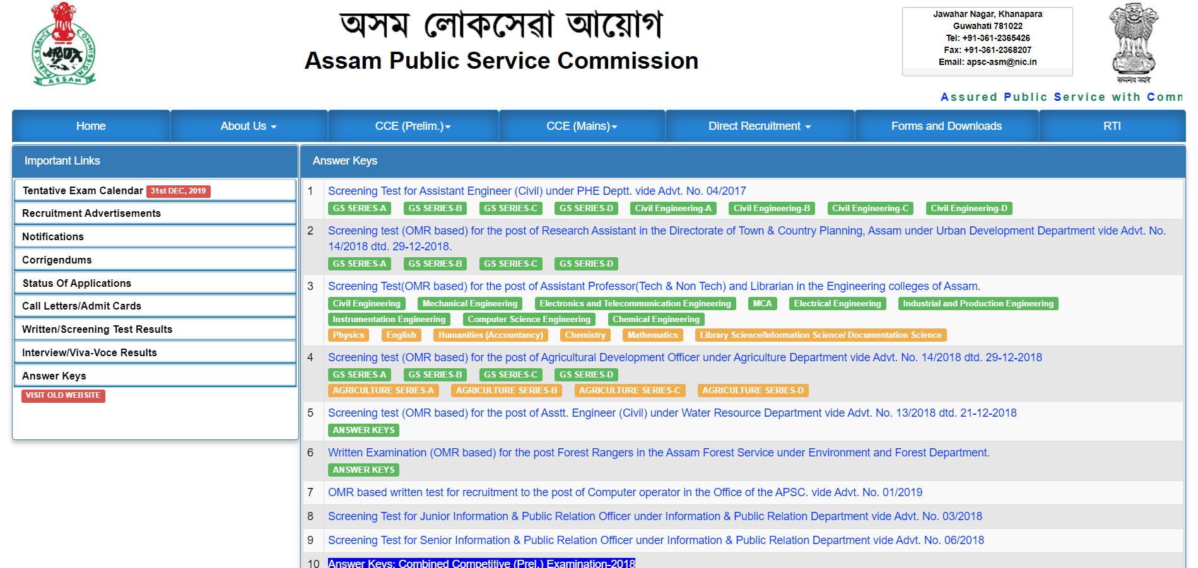Open Recruitment Advertisements link

155,213
